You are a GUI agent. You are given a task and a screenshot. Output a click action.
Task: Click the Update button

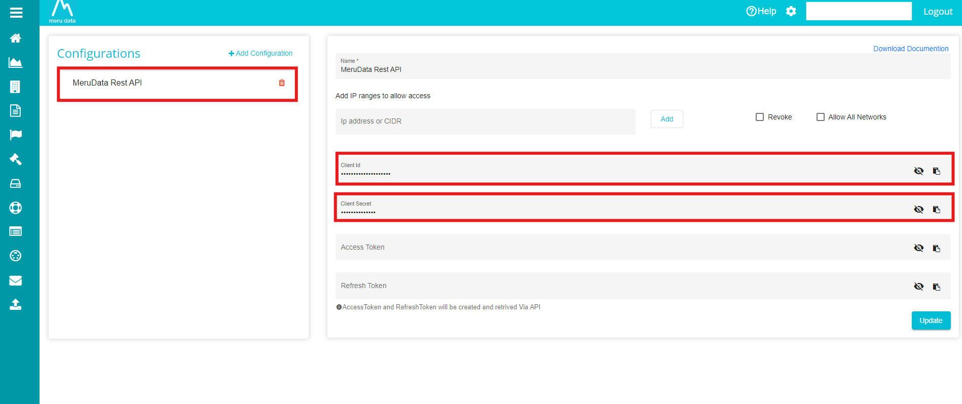(931, 320)
